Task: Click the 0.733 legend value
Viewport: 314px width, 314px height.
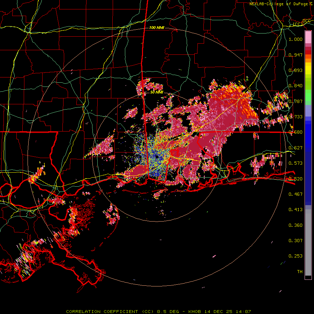Action: coord(296,117)
